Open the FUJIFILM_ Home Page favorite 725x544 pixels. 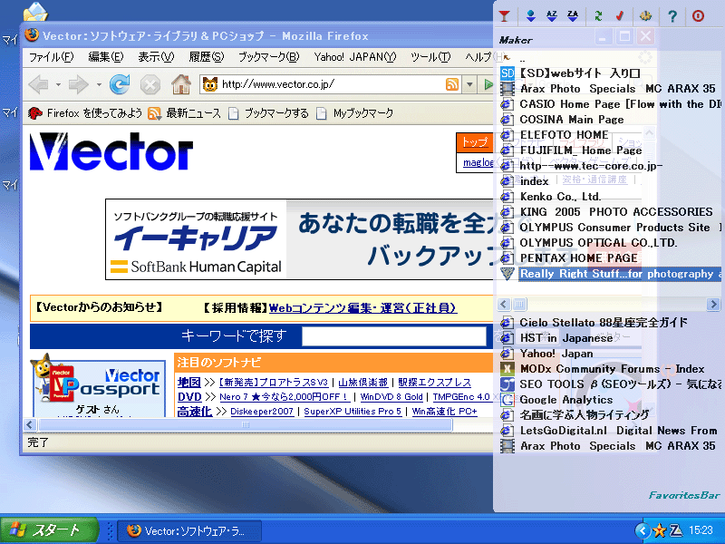[572, 151]
